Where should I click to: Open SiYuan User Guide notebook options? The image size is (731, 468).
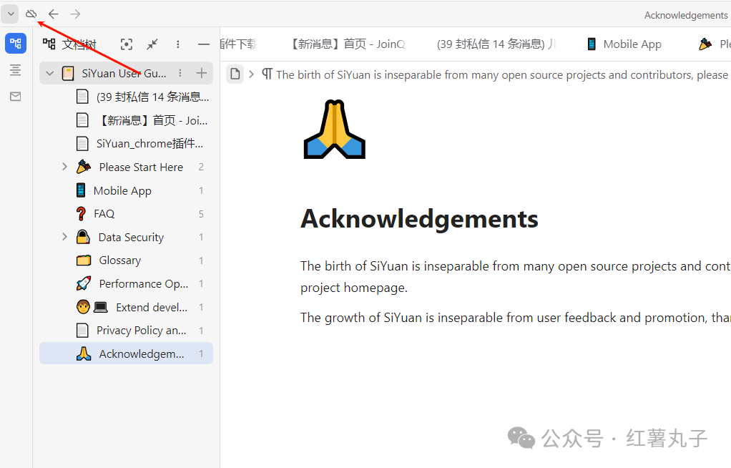point(180,73)
